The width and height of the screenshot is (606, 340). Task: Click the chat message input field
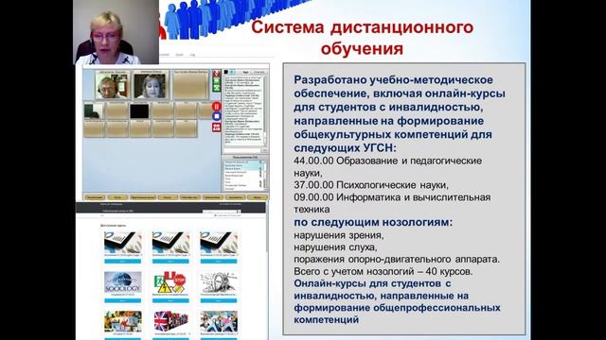[242, 151]
